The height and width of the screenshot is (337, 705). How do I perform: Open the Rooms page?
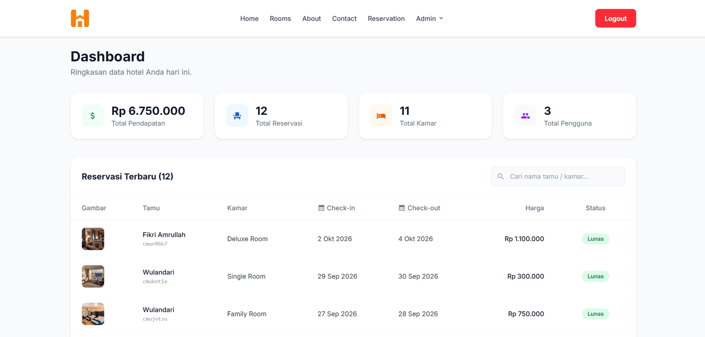(280, 18)
